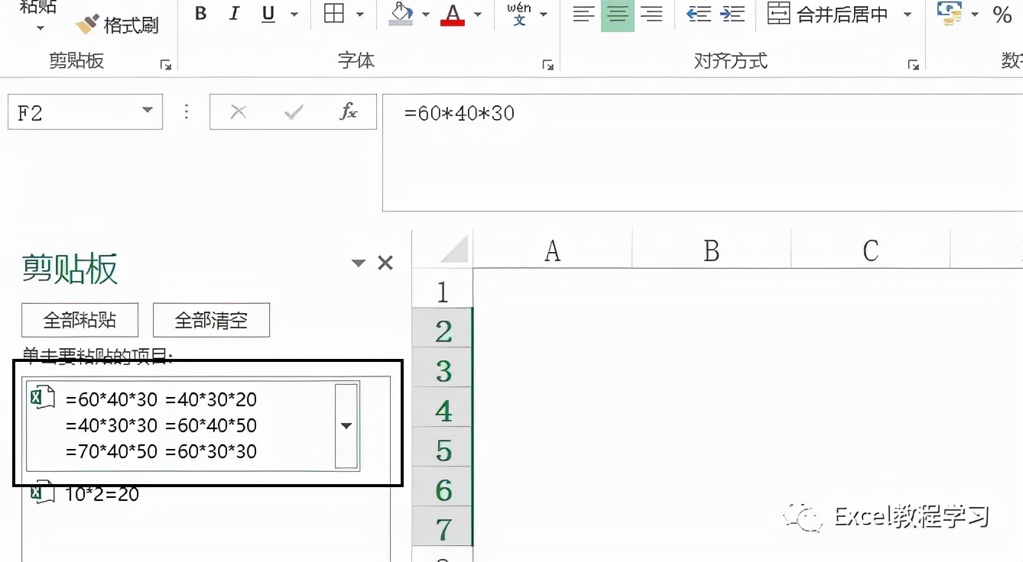Viewport: 1023px width, 562px height.
Task: Toggle Bold formatting
Action: tap(201, 14)
